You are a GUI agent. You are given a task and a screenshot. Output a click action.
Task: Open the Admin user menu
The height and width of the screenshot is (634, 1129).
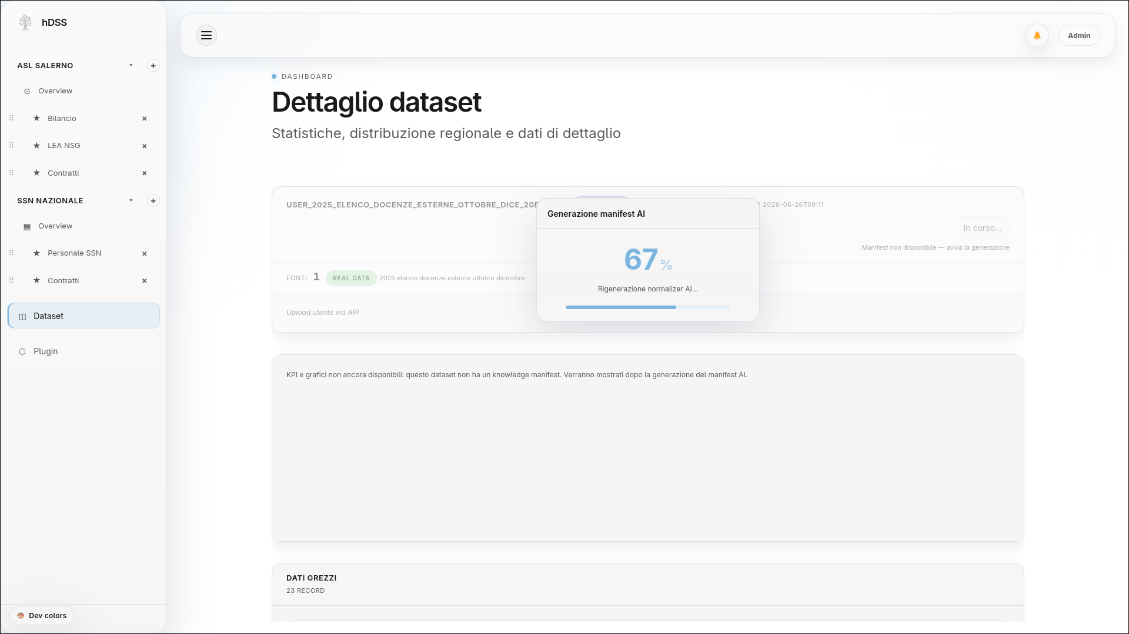[1079, 35]
